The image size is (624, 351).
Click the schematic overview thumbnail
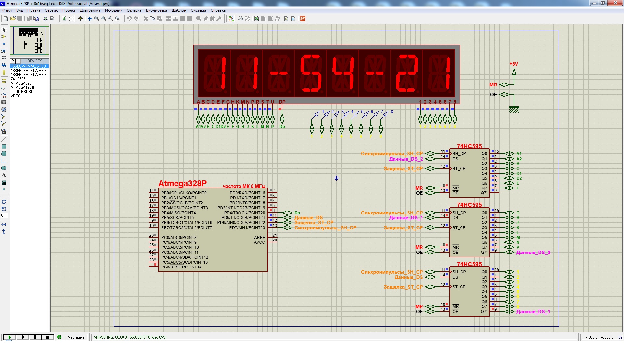coord(30,41)
